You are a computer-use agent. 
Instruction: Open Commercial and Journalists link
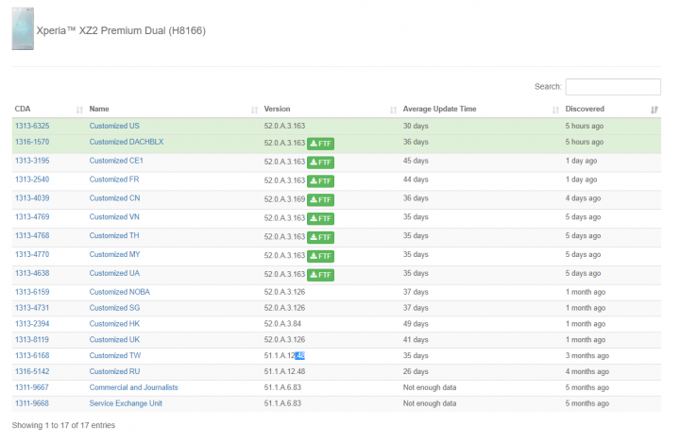133,387
